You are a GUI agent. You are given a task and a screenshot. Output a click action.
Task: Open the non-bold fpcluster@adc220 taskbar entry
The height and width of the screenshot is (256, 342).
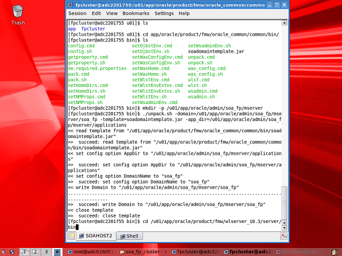[x=196, y=252]
